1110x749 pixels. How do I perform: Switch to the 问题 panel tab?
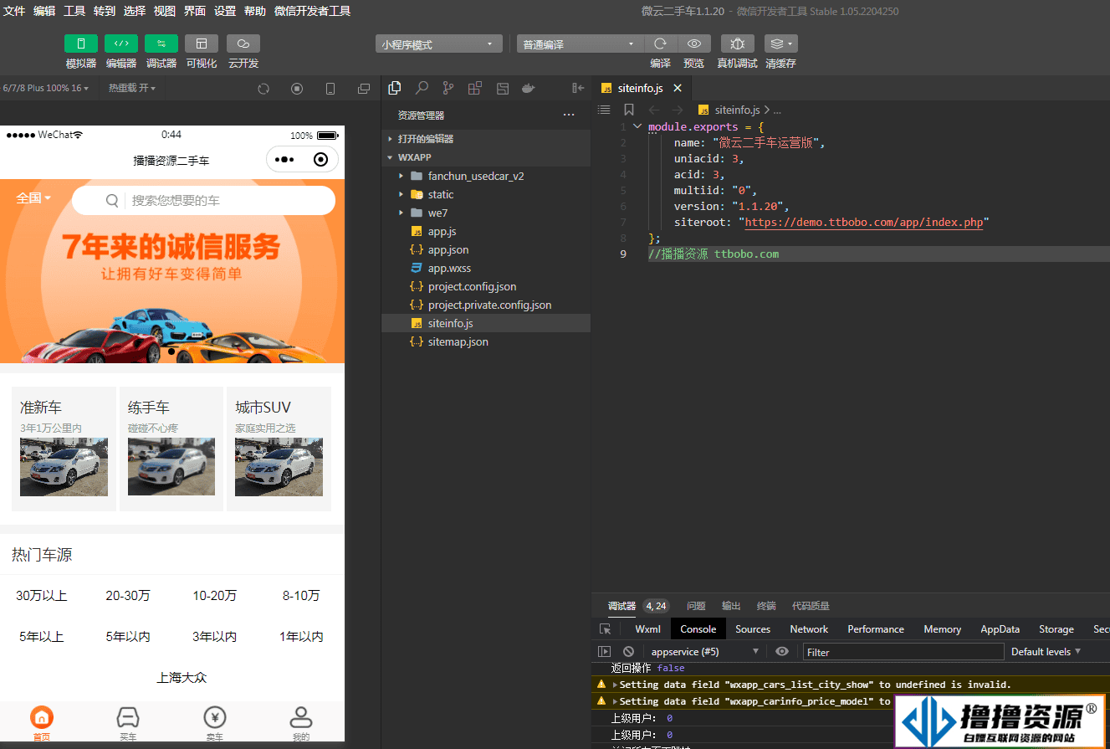696,606
